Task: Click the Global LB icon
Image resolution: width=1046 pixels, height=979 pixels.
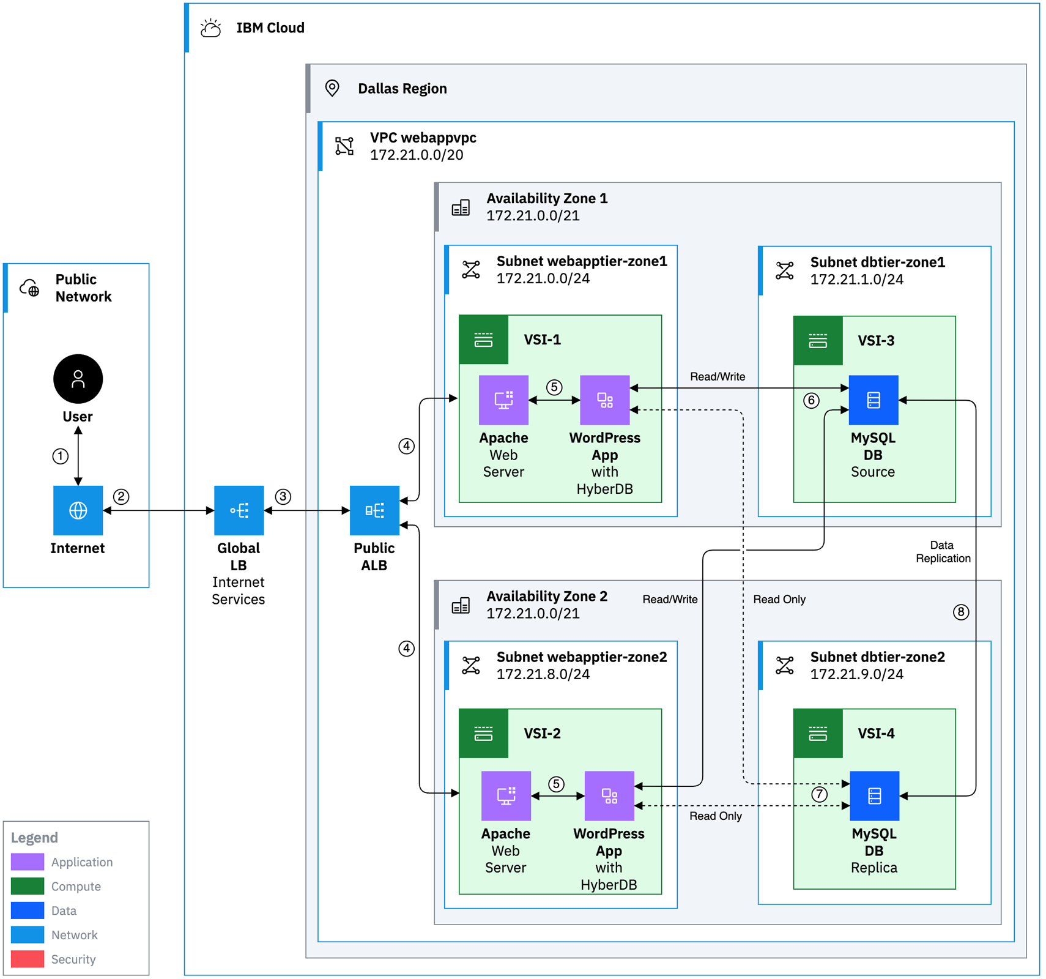Action: click(x=239, y=510)
